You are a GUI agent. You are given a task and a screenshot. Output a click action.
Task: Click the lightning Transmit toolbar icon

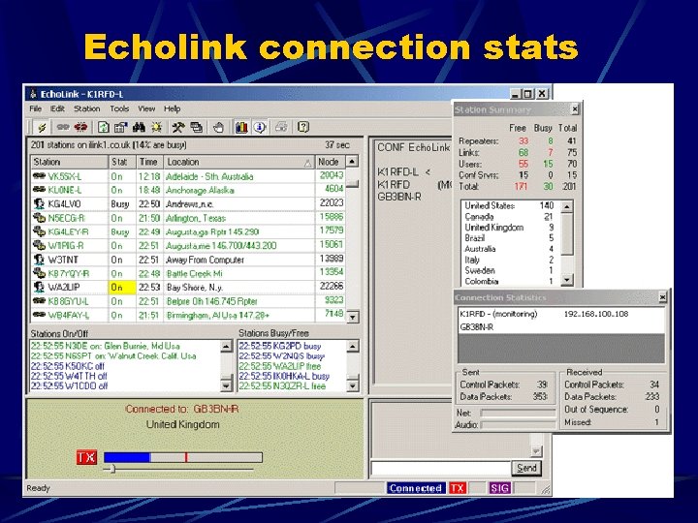coord(43,128)
